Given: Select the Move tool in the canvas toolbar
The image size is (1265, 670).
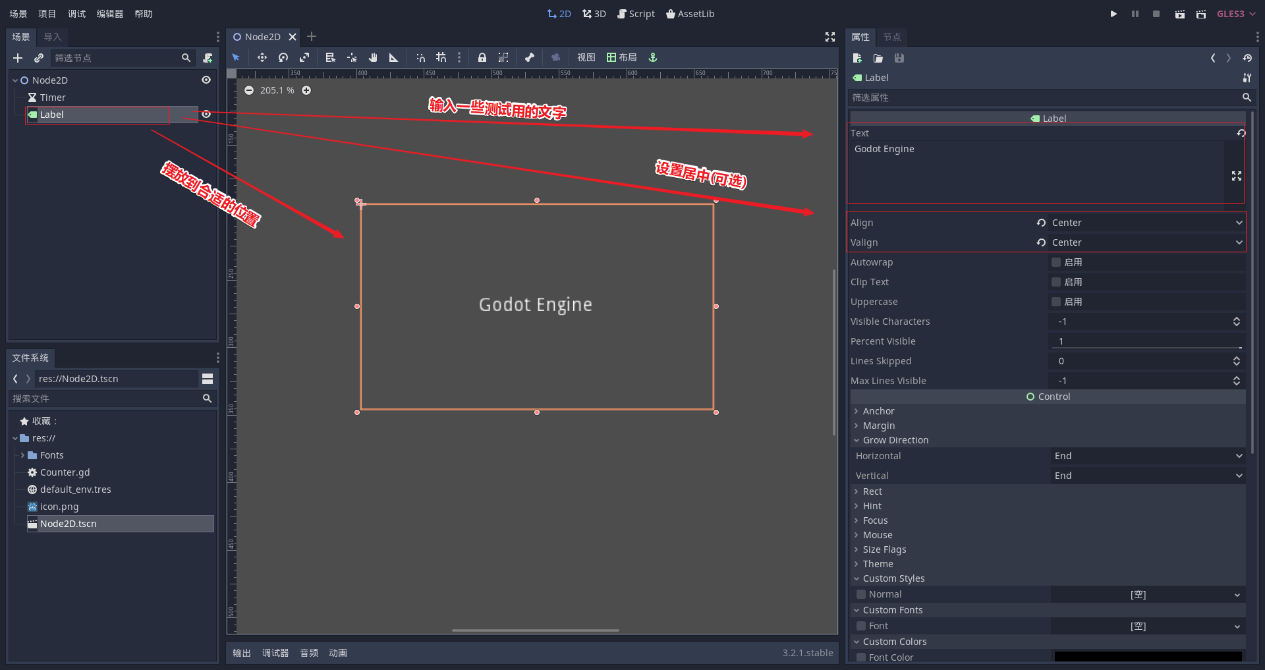Looking at the screenshot, I should [x=262, y=57].
